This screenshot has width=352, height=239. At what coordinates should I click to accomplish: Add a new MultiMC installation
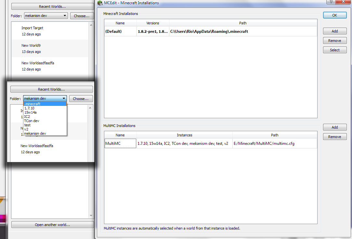point(335,127)
